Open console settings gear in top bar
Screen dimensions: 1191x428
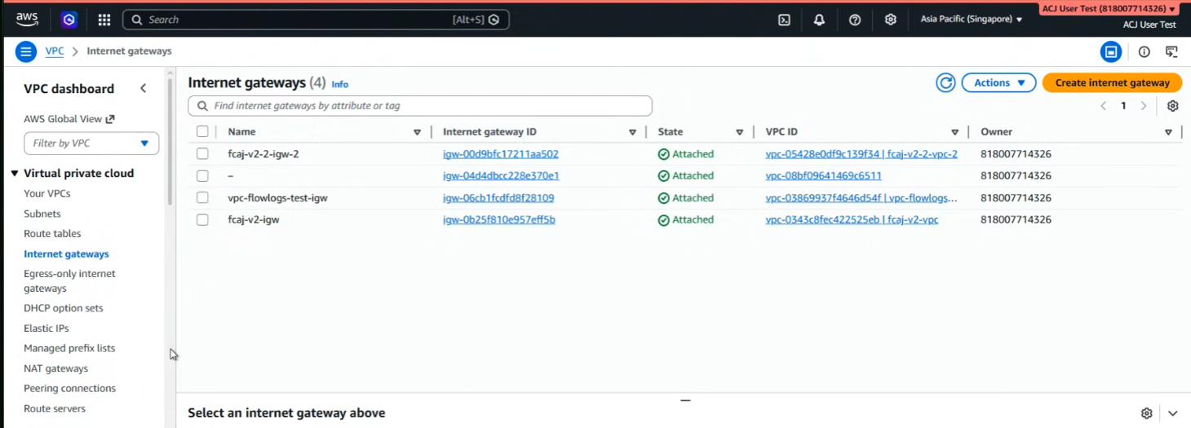coord(891,20)
